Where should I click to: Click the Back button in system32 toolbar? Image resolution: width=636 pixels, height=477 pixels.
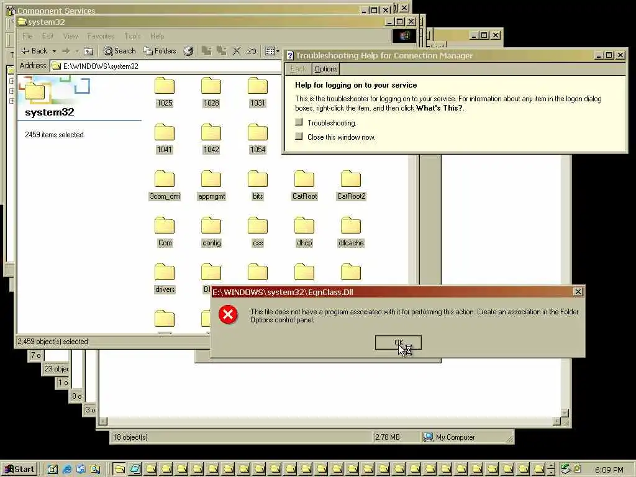click(x=35, y=51)
